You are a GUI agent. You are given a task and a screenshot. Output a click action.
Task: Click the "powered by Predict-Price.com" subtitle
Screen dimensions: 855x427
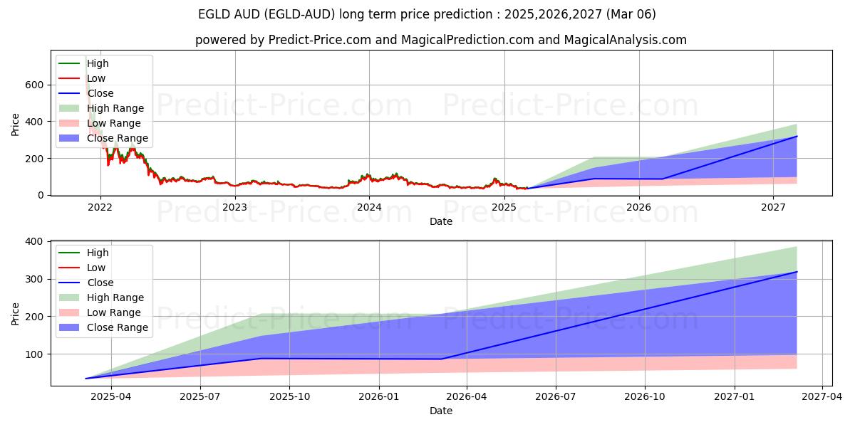(441, 40)
